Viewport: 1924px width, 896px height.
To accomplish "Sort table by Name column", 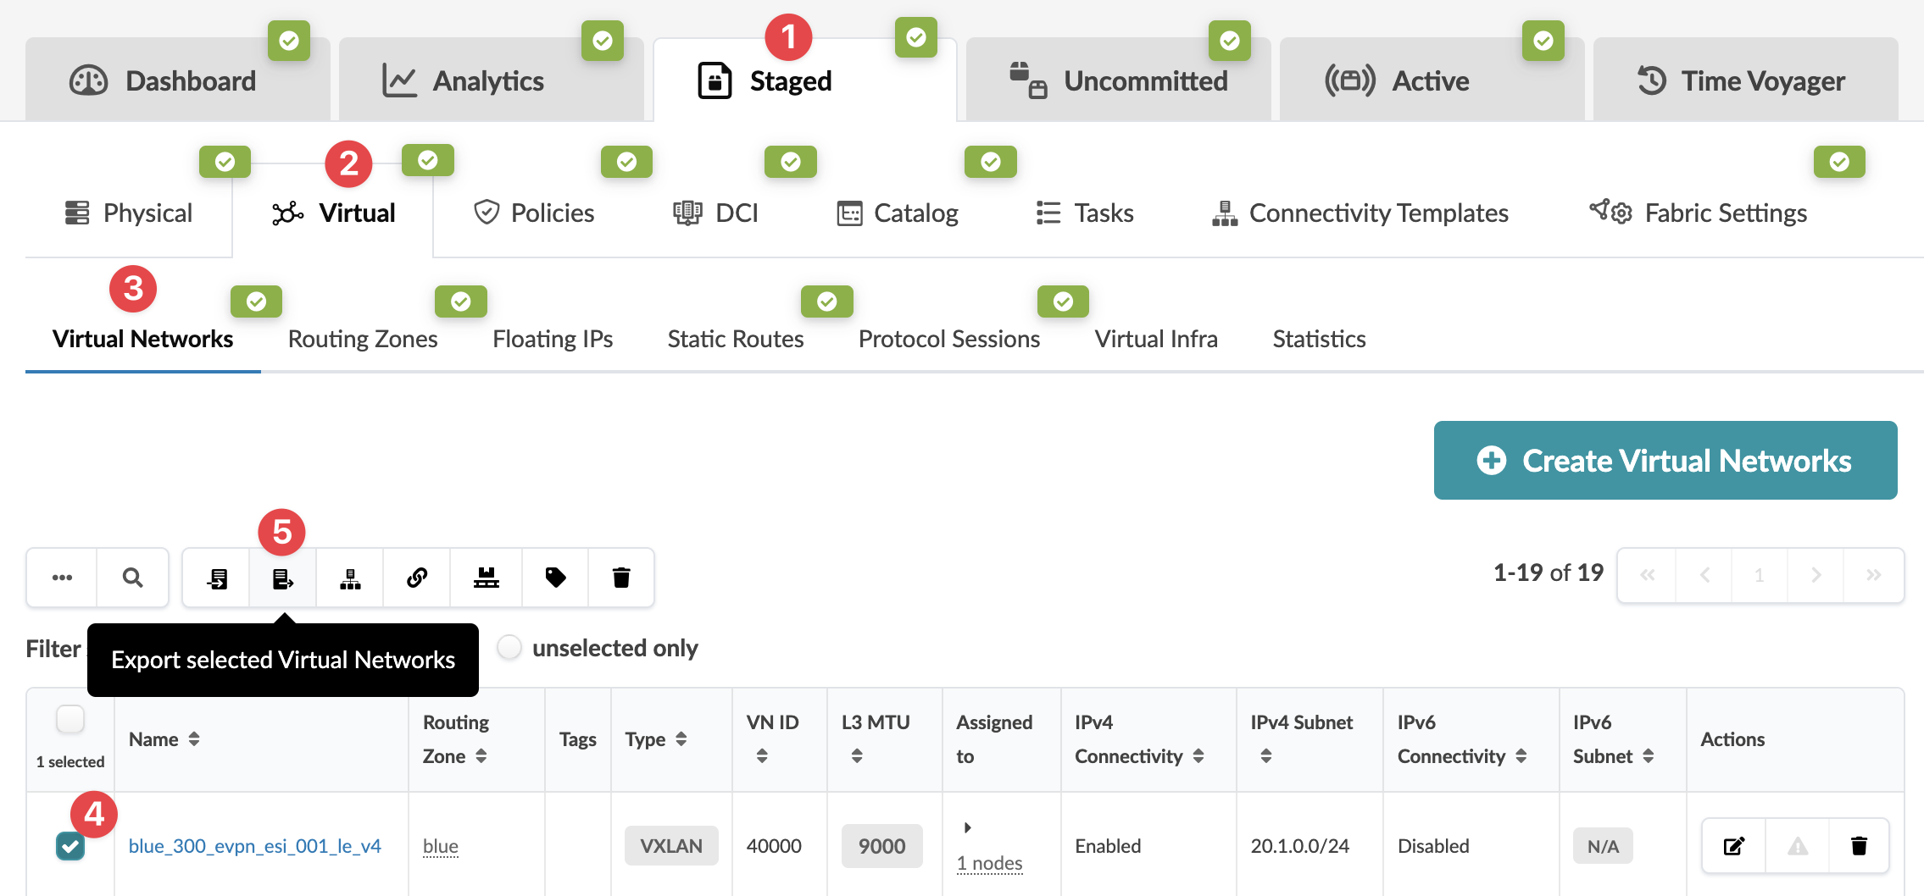I will [x=194, y=739].
